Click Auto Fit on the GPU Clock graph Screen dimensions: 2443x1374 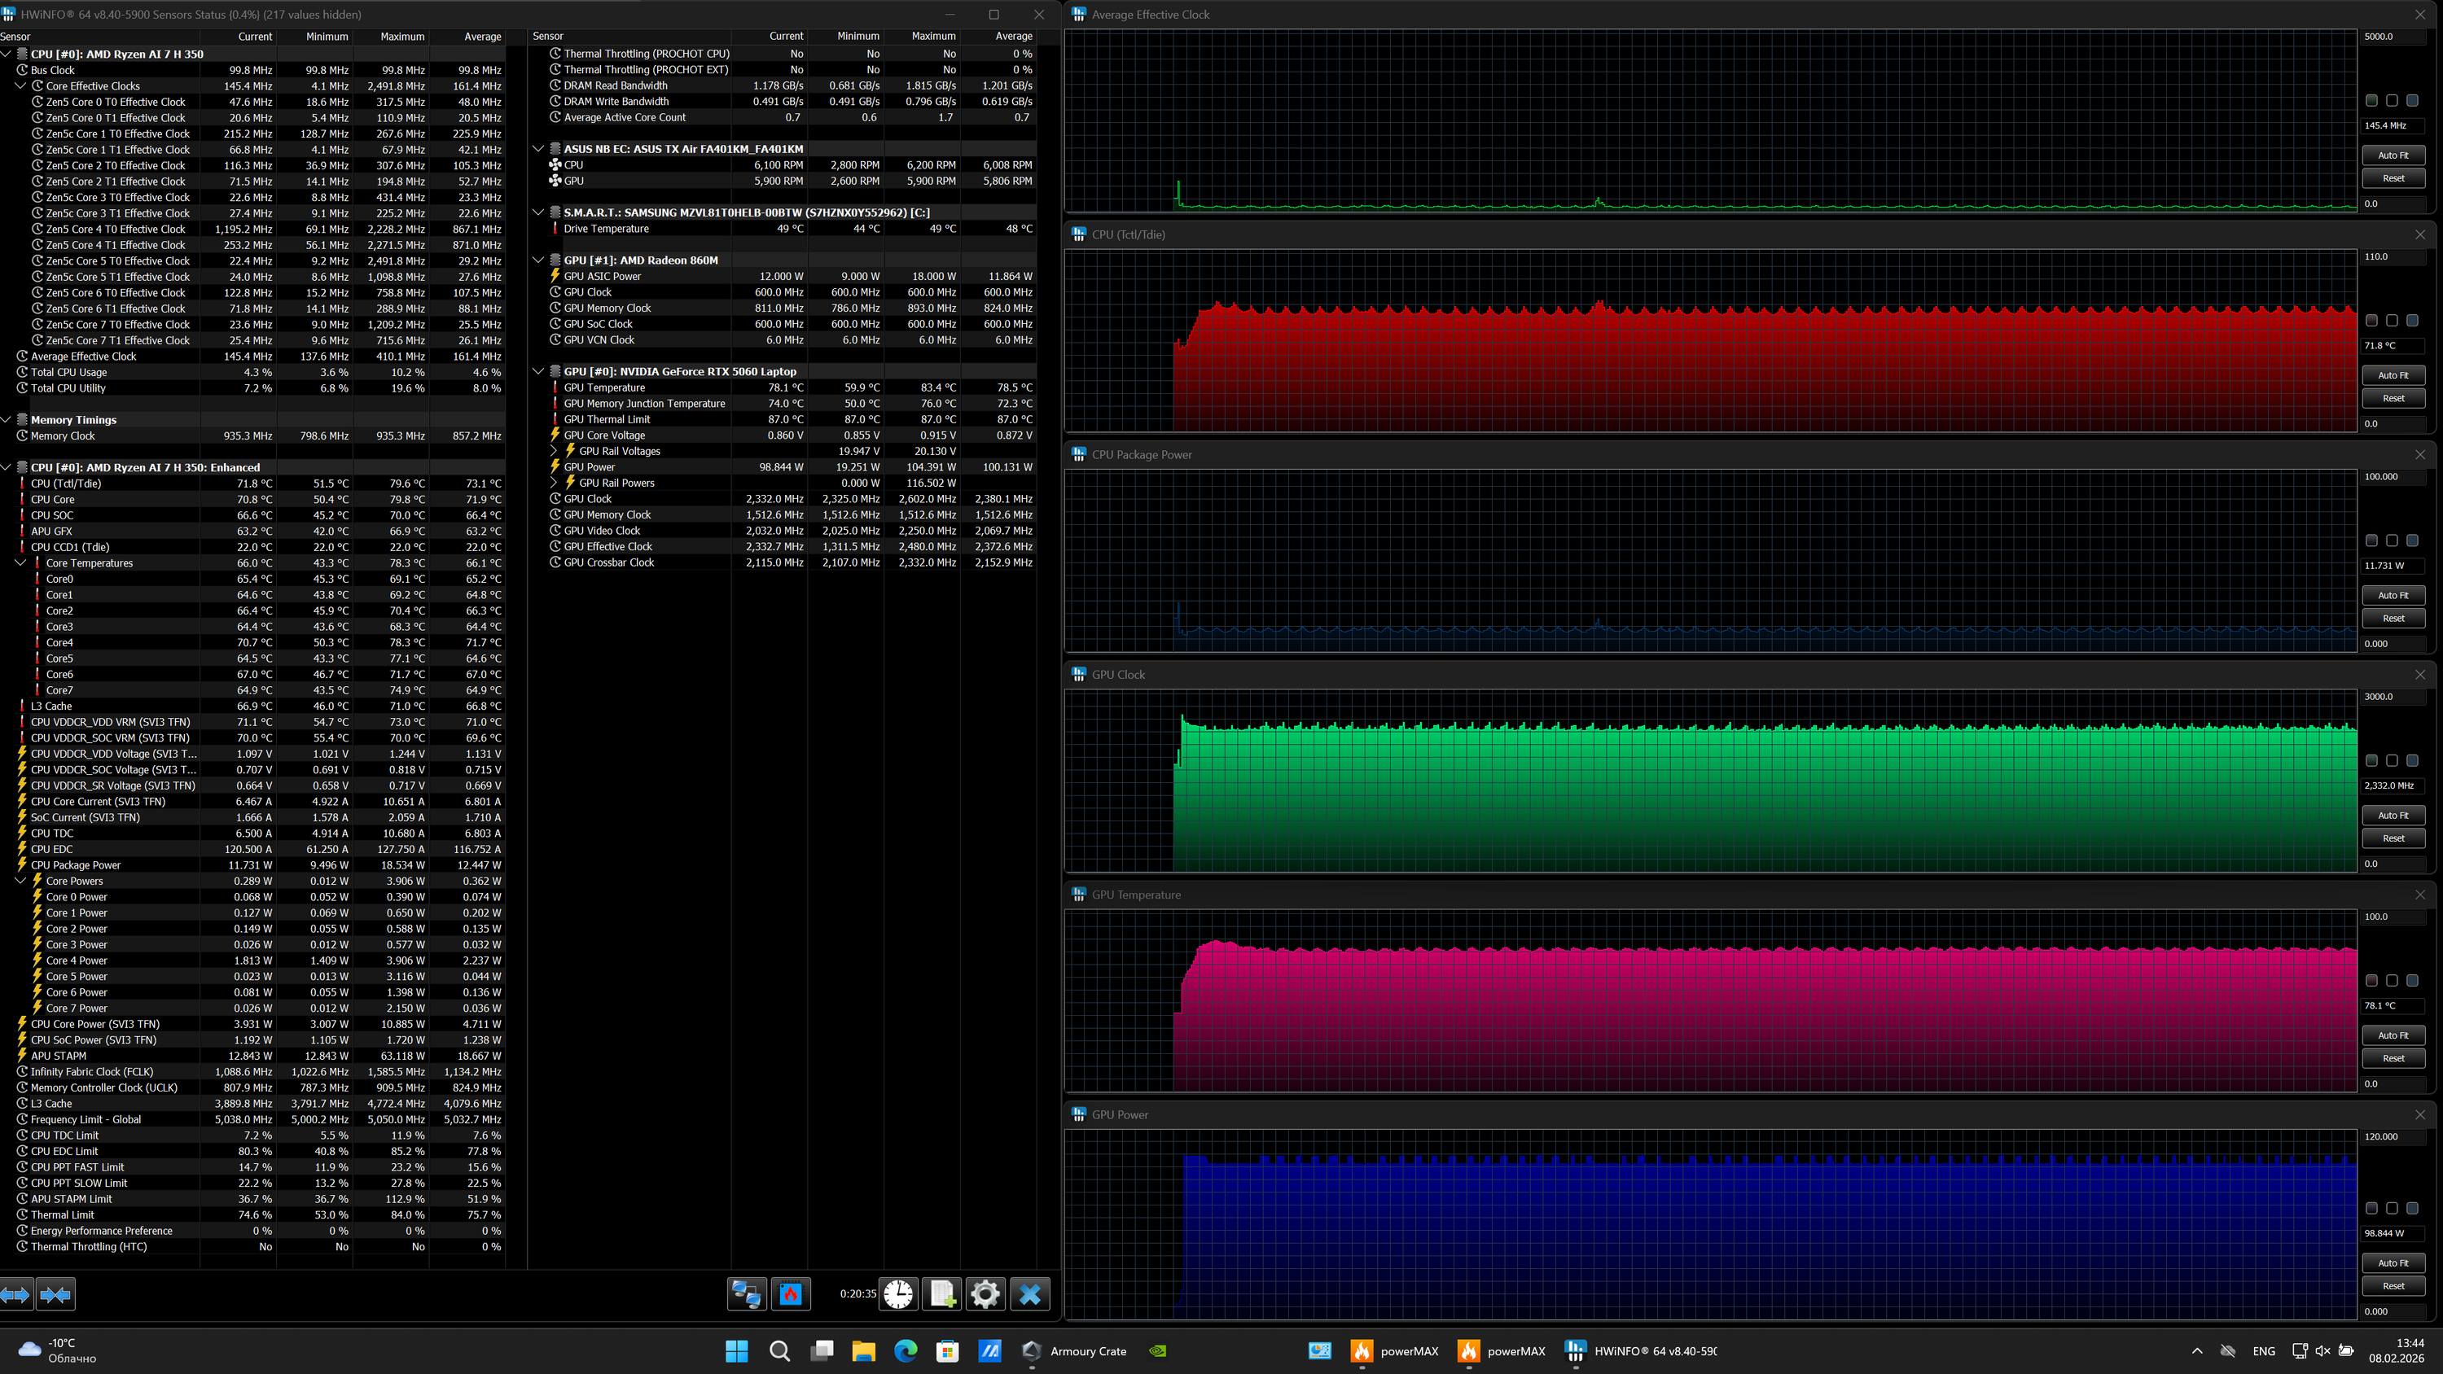[x=2393, y=816]
